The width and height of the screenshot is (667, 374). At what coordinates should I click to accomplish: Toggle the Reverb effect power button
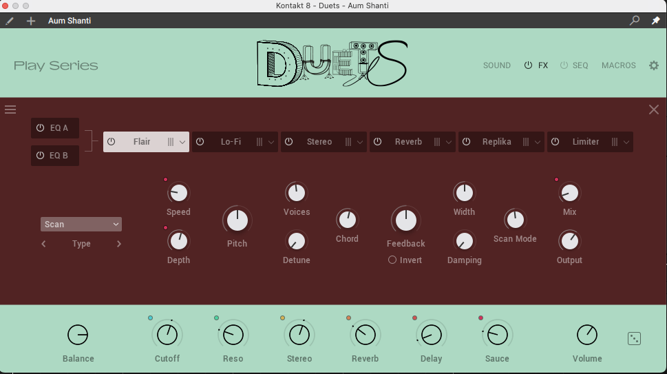[x=377, y=142]
